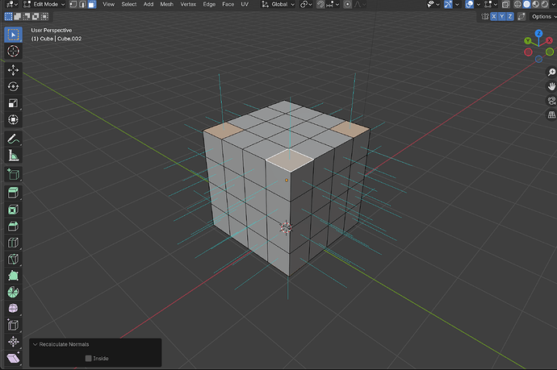Select the Select Box tool
This screenshot has width=557, height=370.
tap(13, 35)
